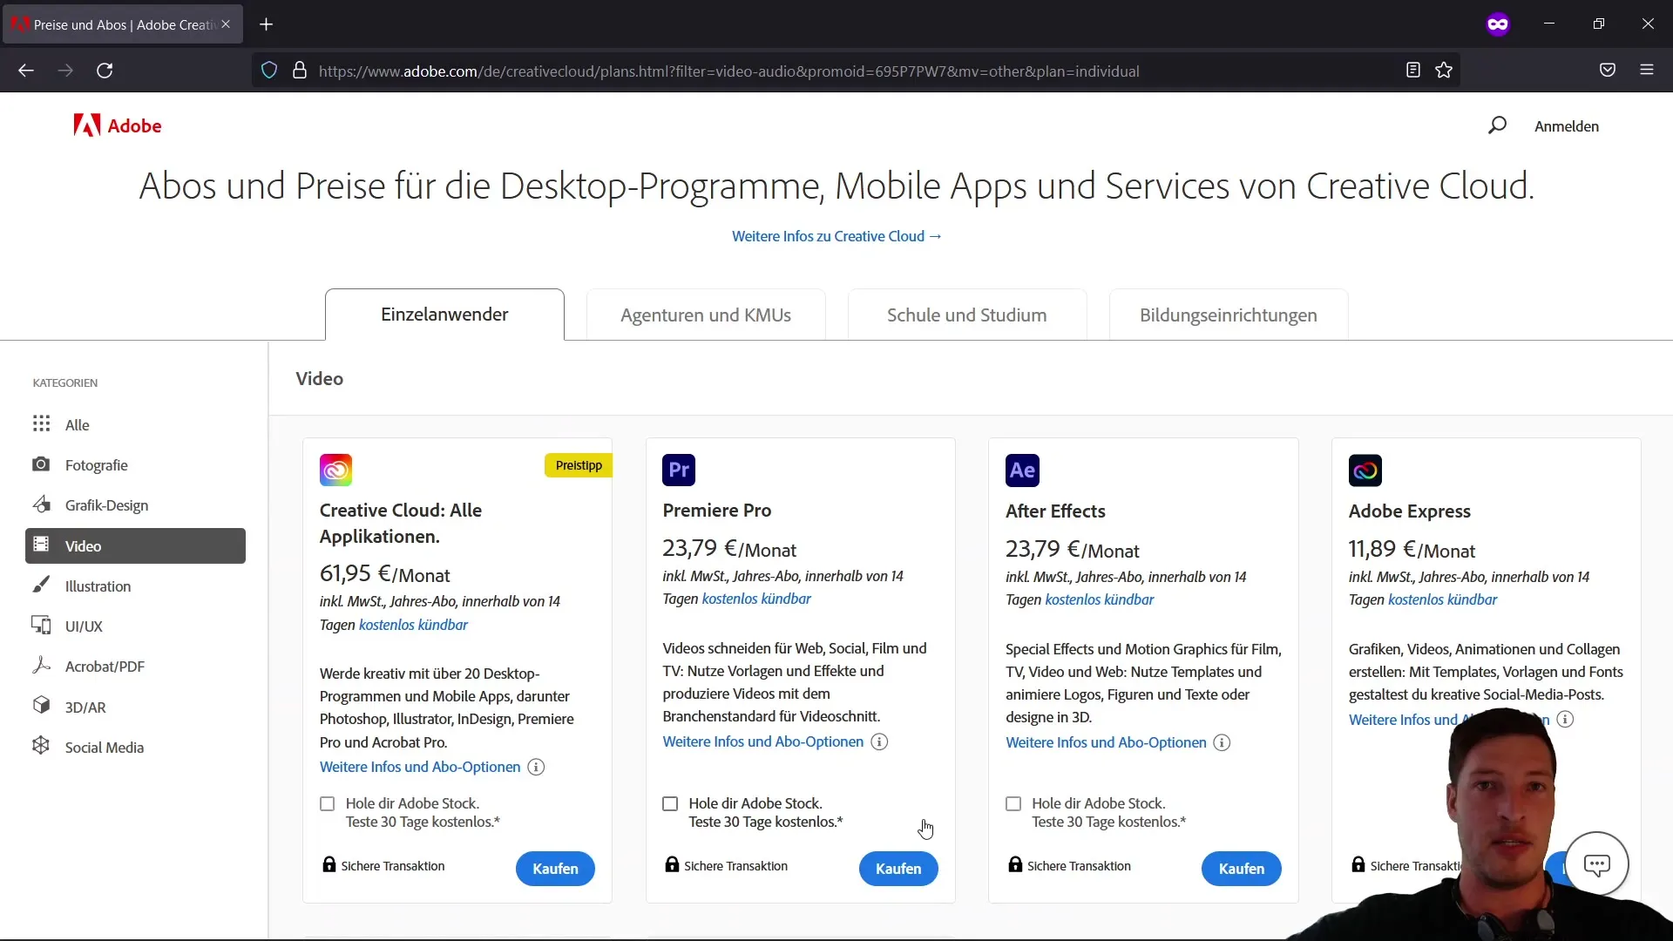The height and width of the screenshot is (941, 1673).
Task: Select Illustration category
Action: [x=135, y=586]
